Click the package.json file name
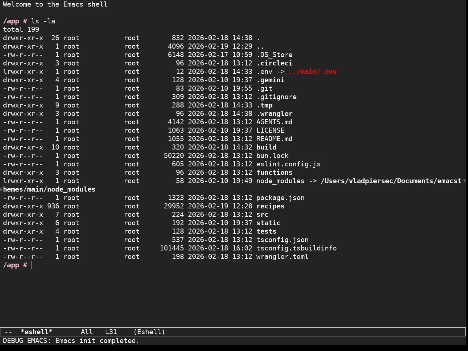468x351 pixels. tap(280, 198)
